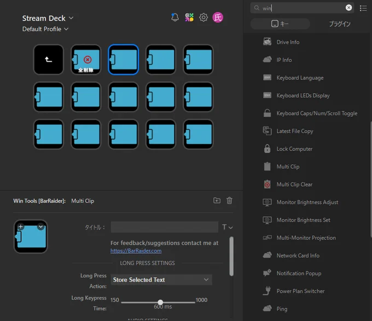Click the Keyboard Caps/Num/Scroll Toggle lock icon
This screenshot has height=321, width=372.
pyautogui.click(x=267, y=113)
